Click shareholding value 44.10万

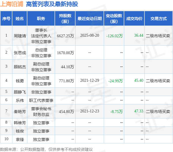[x=67, y=67]
